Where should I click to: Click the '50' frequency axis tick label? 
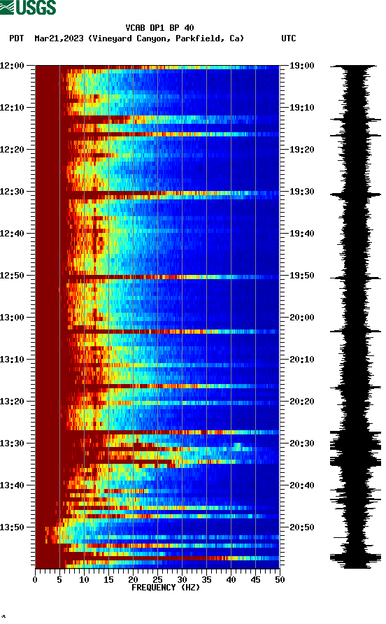[280, 580]
